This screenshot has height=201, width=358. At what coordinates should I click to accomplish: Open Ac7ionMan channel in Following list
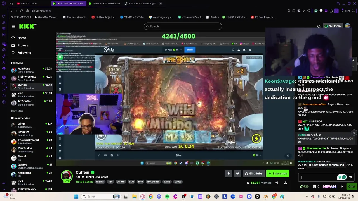point(32,103)
